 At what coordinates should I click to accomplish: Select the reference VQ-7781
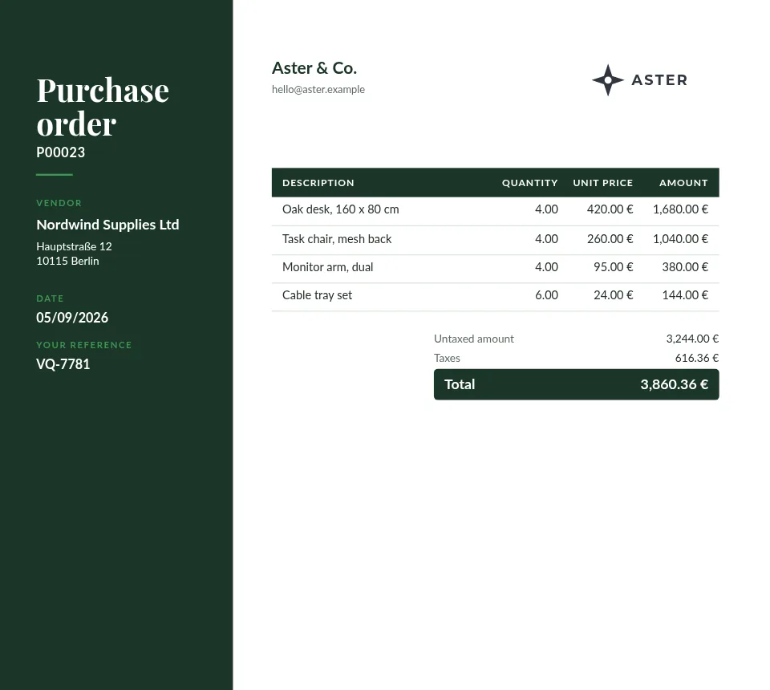63,364
